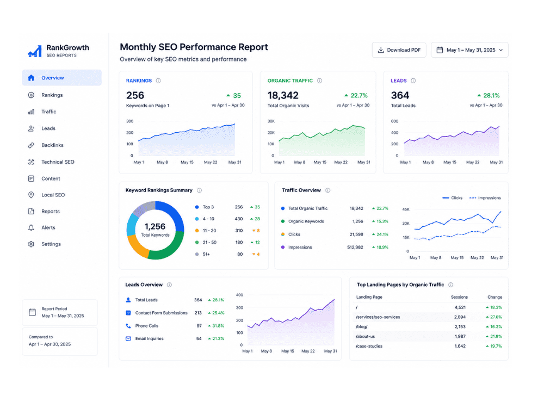
Task: Click the Report Period calendar icon
Action: [32, 312]
